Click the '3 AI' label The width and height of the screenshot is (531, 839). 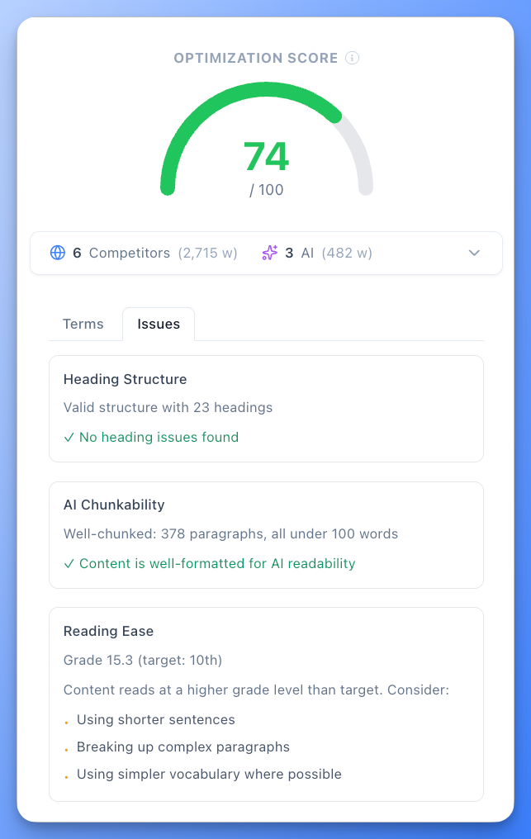pos(299,253)
